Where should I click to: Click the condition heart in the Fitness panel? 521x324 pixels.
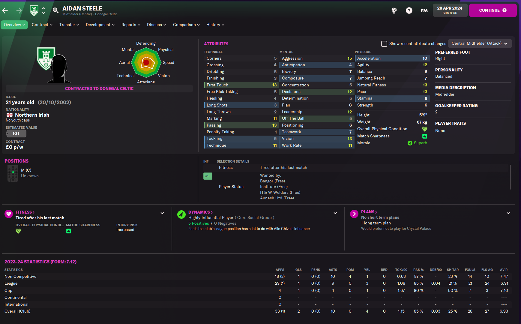(x=18, y=231)
